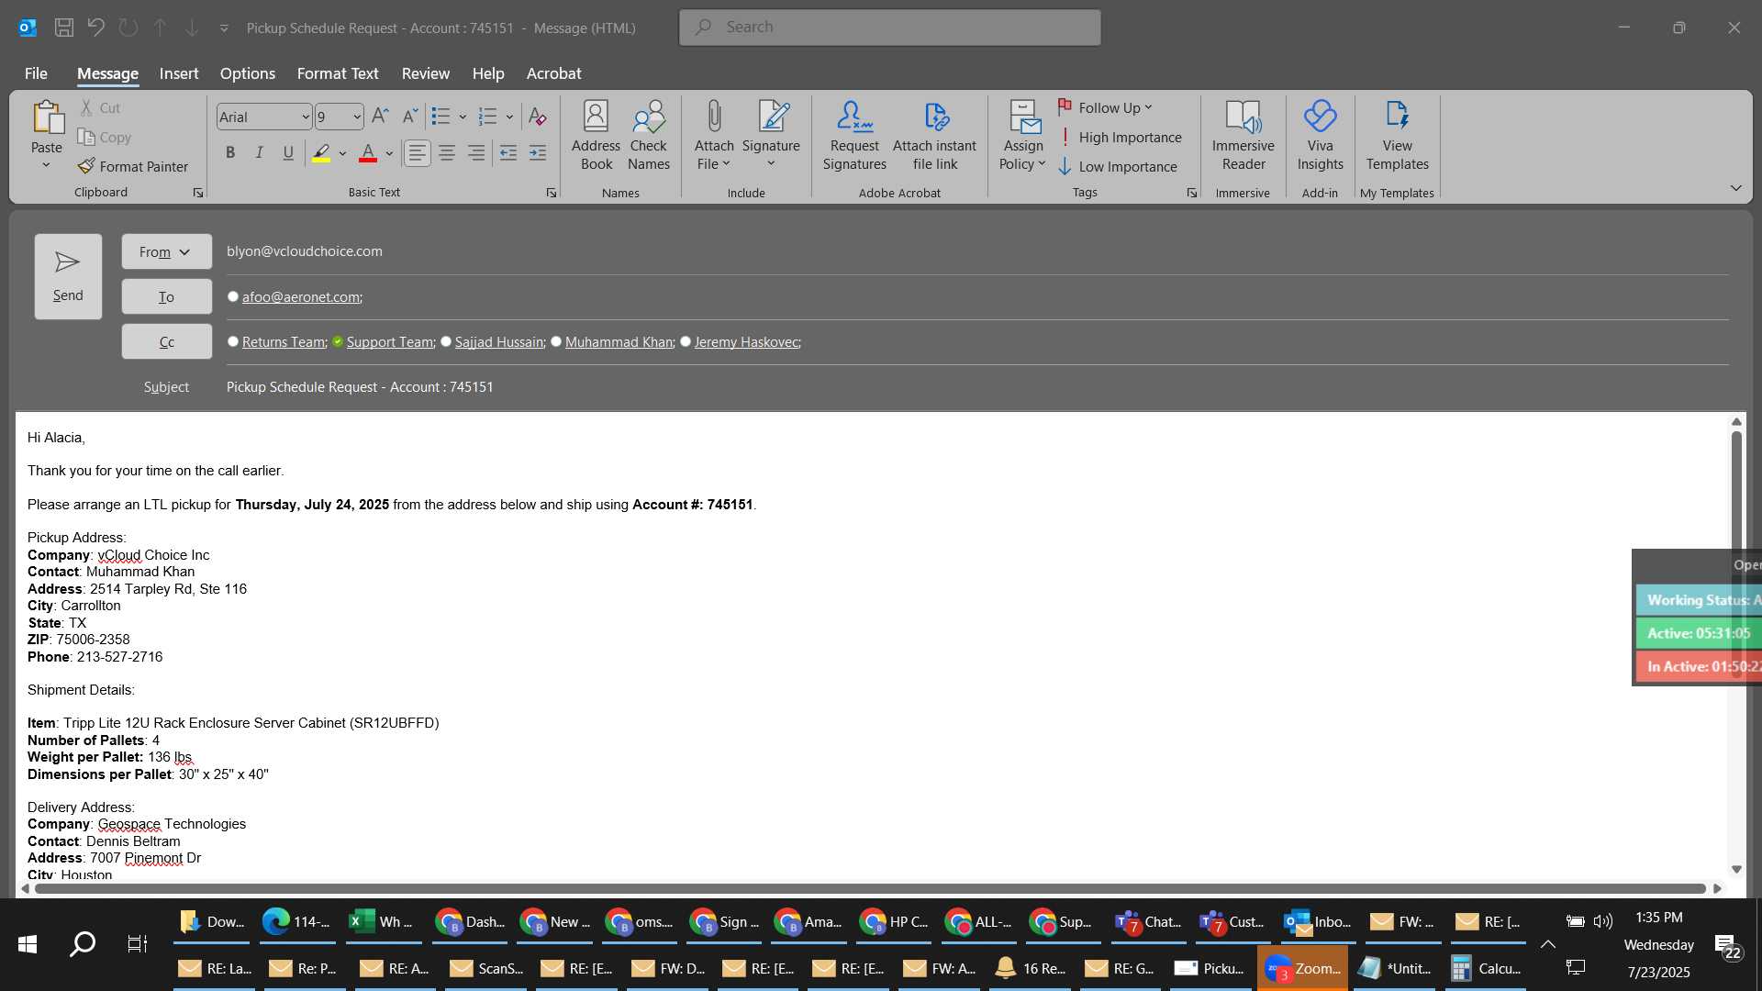This screenshot has height=991, width=1762.
Task: Increase the paragraph indent
Action: [x=538, y=152]
